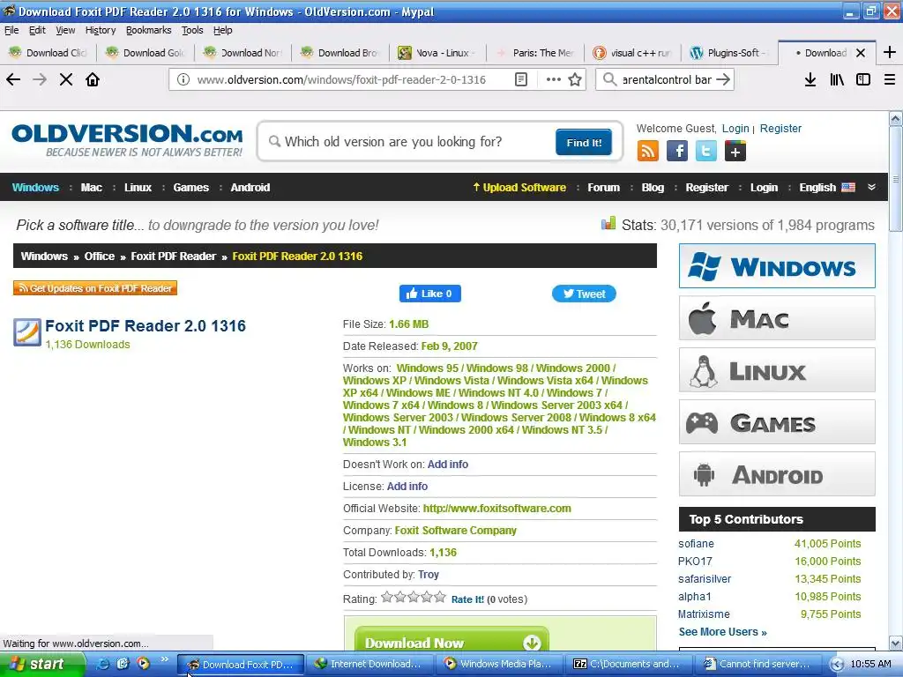Open the Edit menu
The image size is (903, 677).
(37, 30)
